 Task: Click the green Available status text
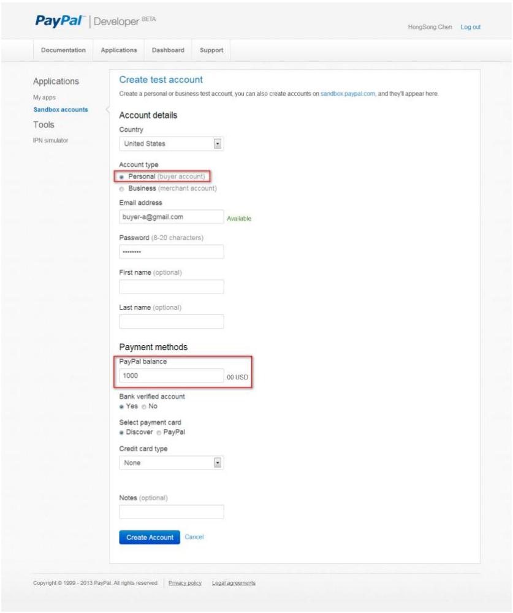[x=239, y=219]
